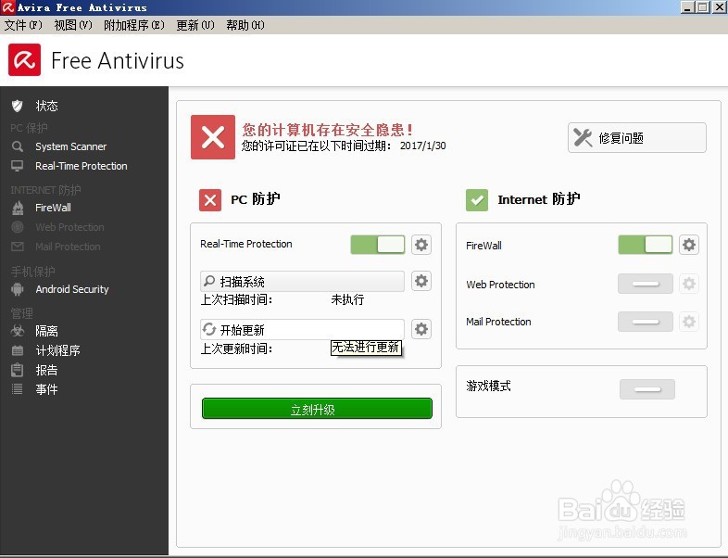This screenshot has width=728, height=558.
Task: Open FireWall label in the sidebar
Action: click(53, 208)
